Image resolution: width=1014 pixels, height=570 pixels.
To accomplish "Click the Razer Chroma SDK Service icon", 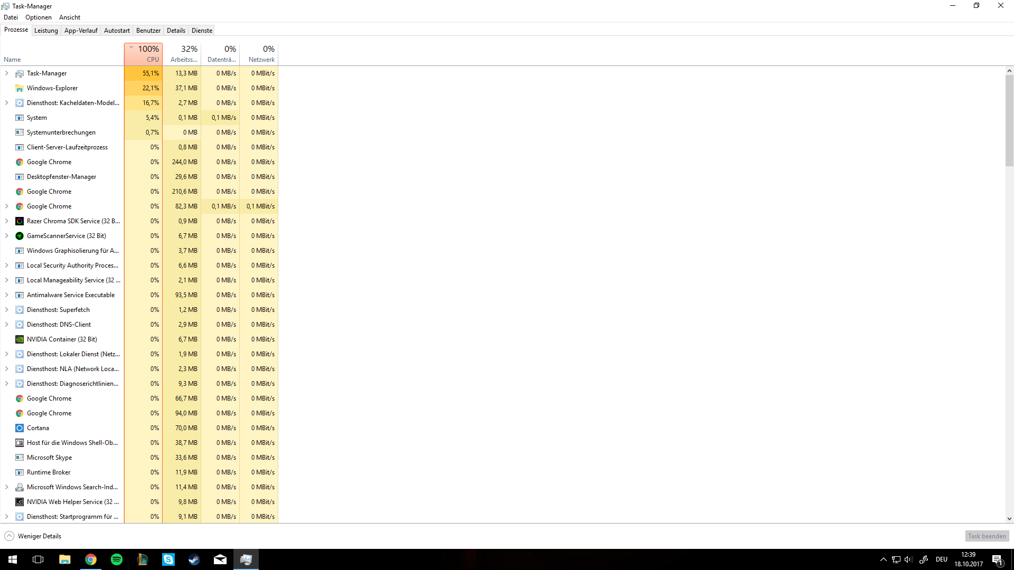I will (20, 221).
